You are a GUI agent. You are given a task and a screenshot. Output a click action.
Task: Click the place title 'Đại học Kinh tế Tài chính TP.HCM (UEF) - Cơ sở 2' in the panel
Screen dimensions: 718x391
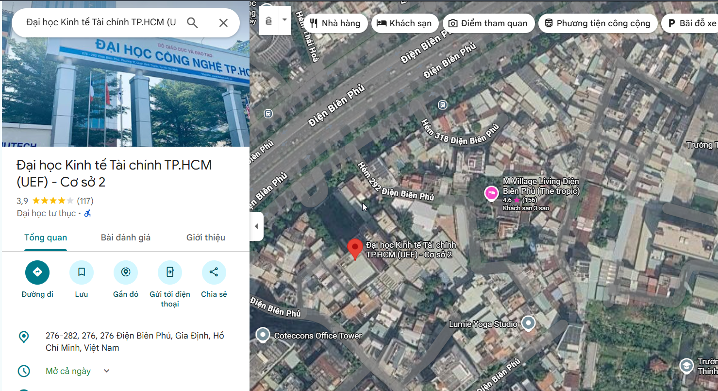pos(114,173)
